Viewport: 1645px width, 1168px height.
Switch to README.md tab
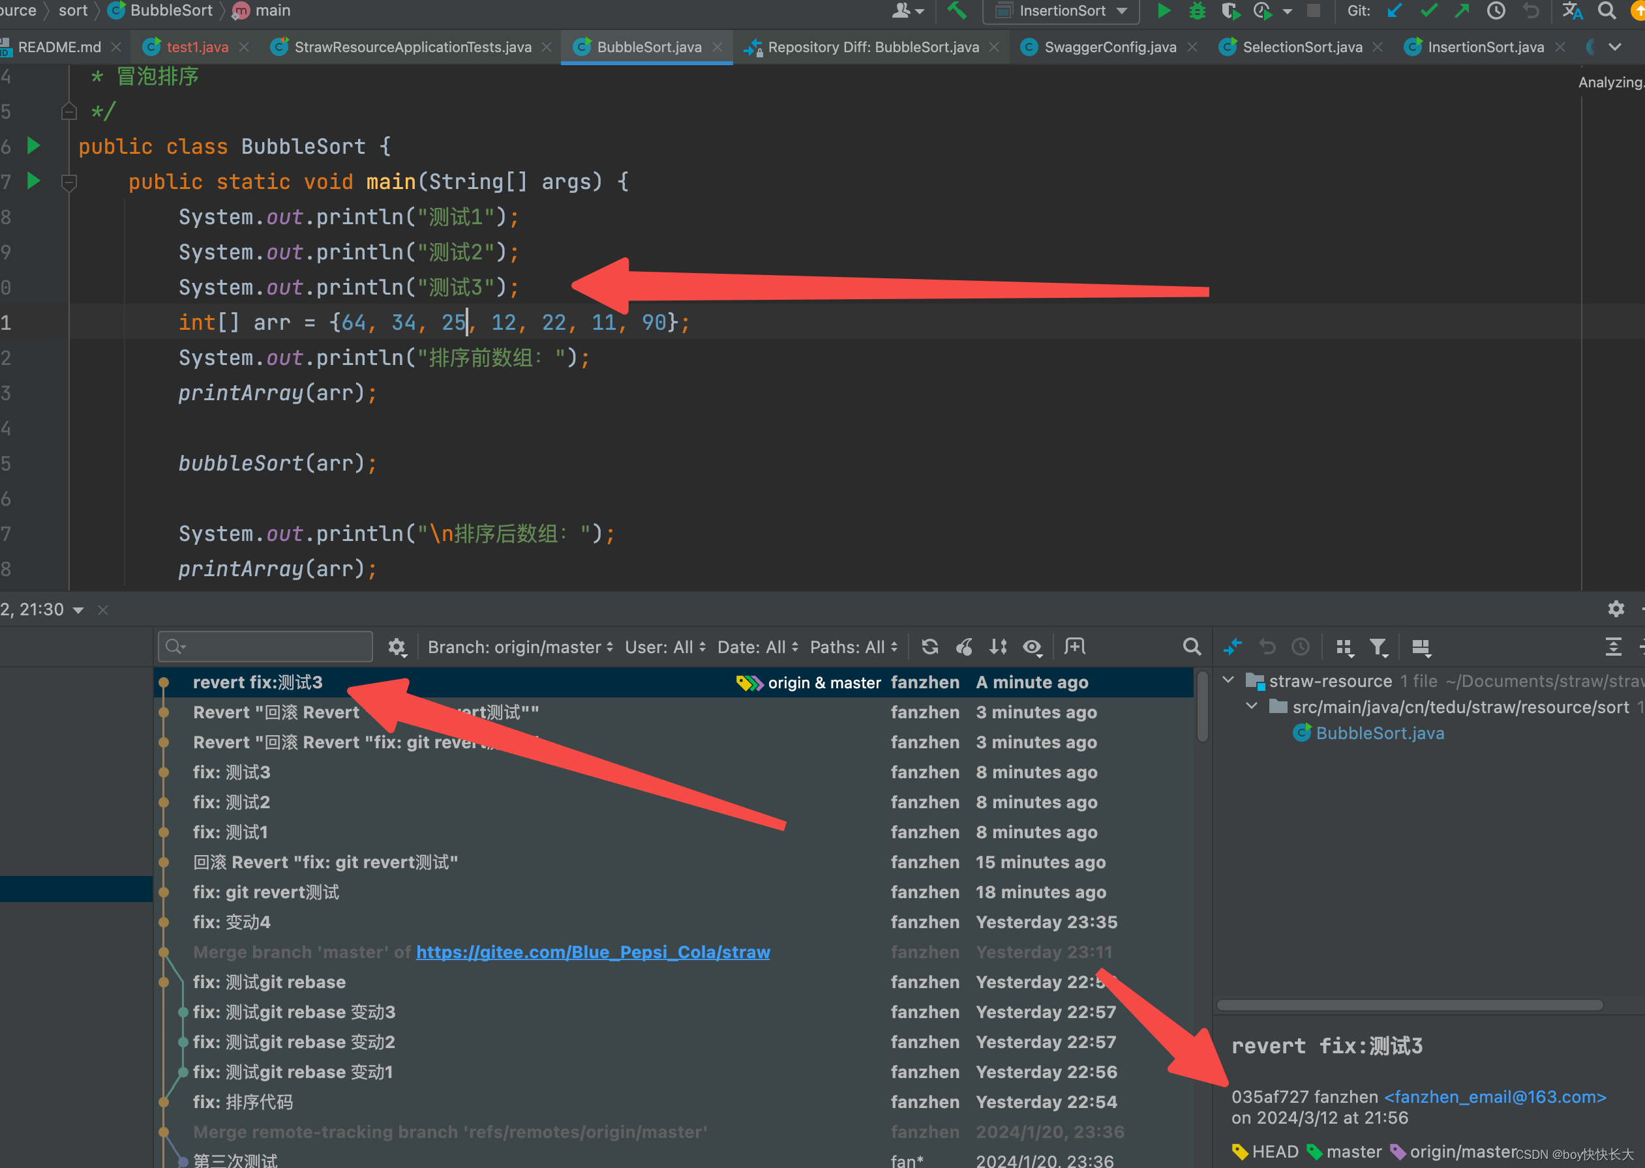point(60,47)
